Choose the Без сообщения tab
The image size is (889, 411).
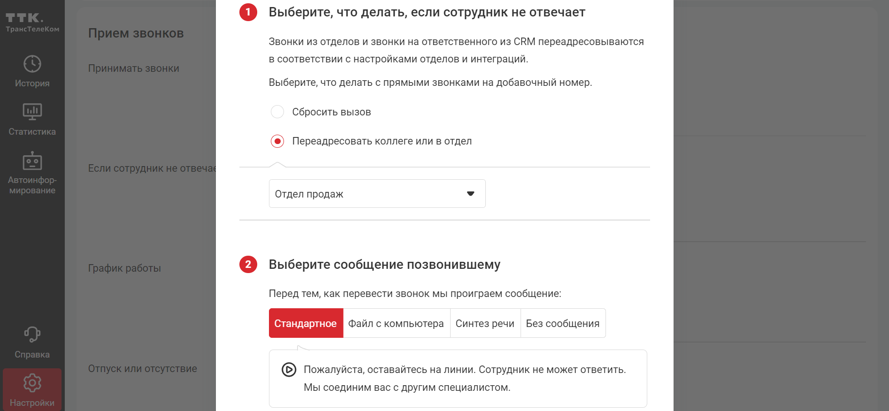point(562,323)
